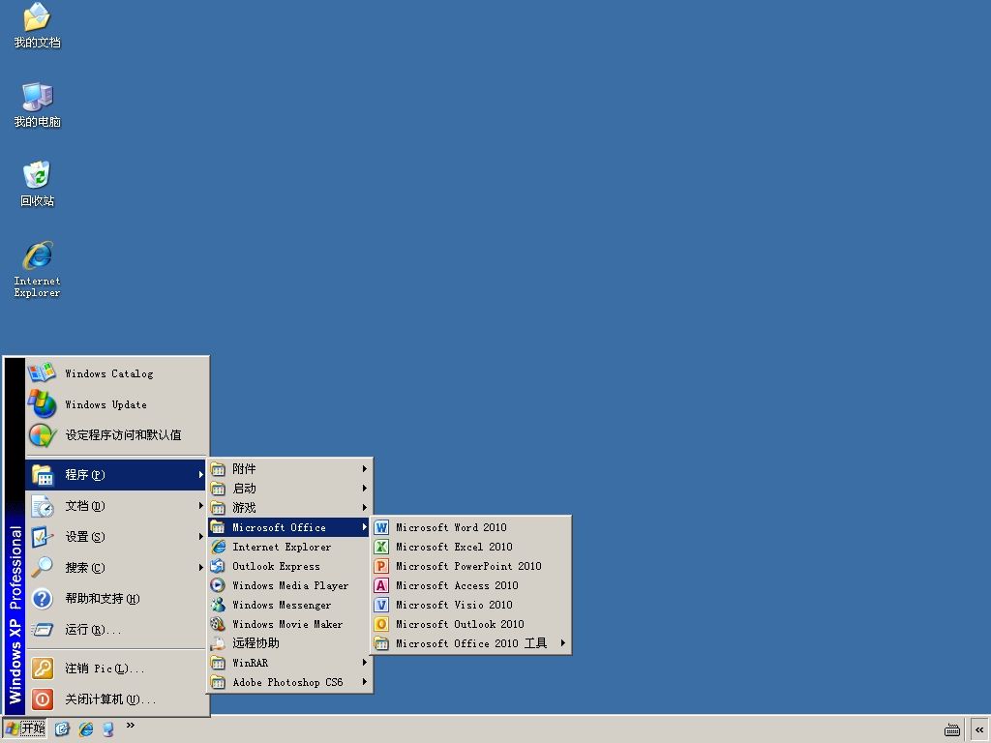Screen dimensions: 991x743
Task: Expand the 启动 submenu arrow
Action: coord(365,489)
